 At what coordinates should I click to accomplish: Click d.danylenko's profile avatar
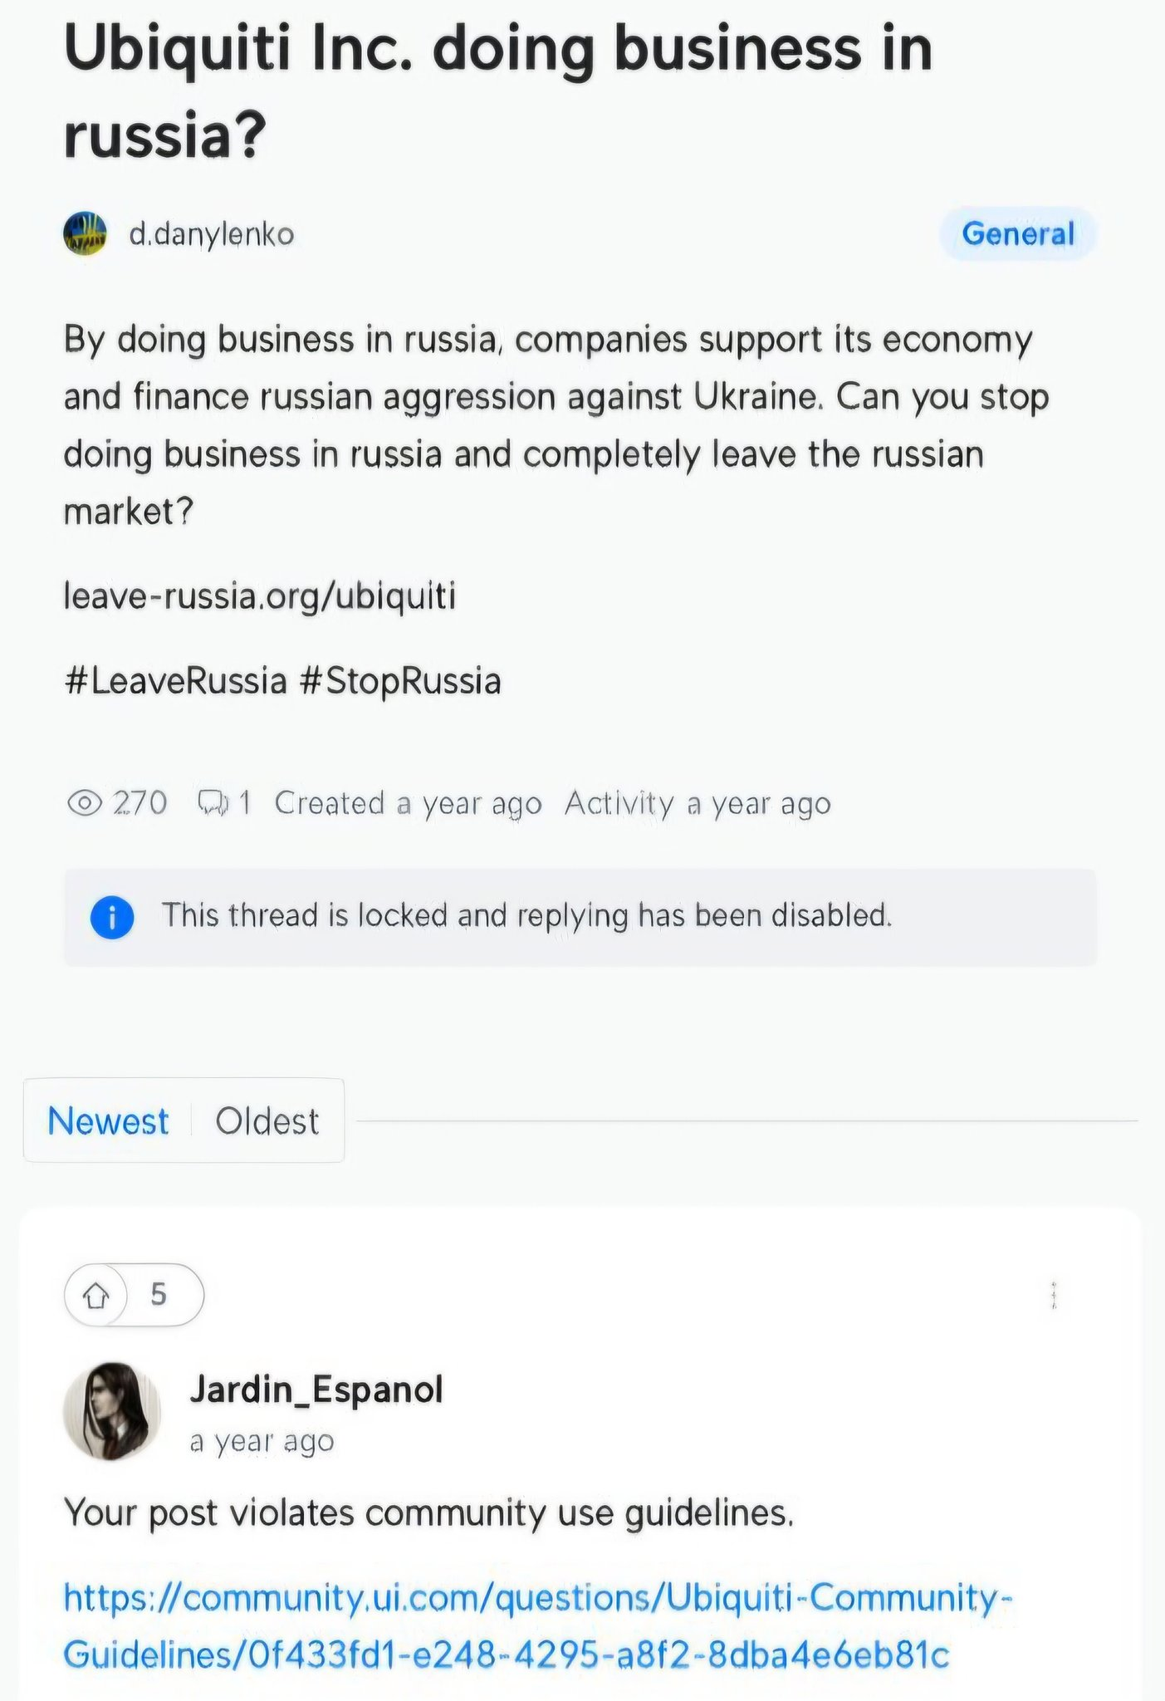[85, 233]
